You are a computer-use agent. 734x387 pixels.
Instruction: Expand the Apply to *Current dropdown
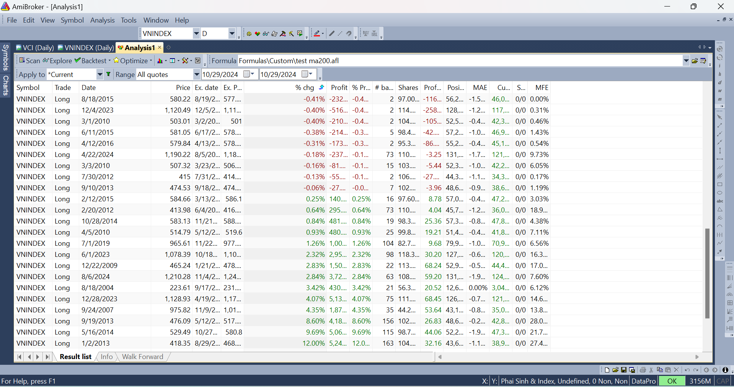pos(99,74)
